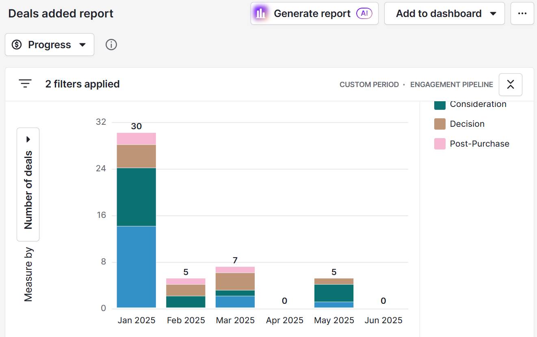Image resolution: width=537 pixels, height=337 pixels.
Task: Open the Add to dashboard dropdown
Action: pos(444,13)
